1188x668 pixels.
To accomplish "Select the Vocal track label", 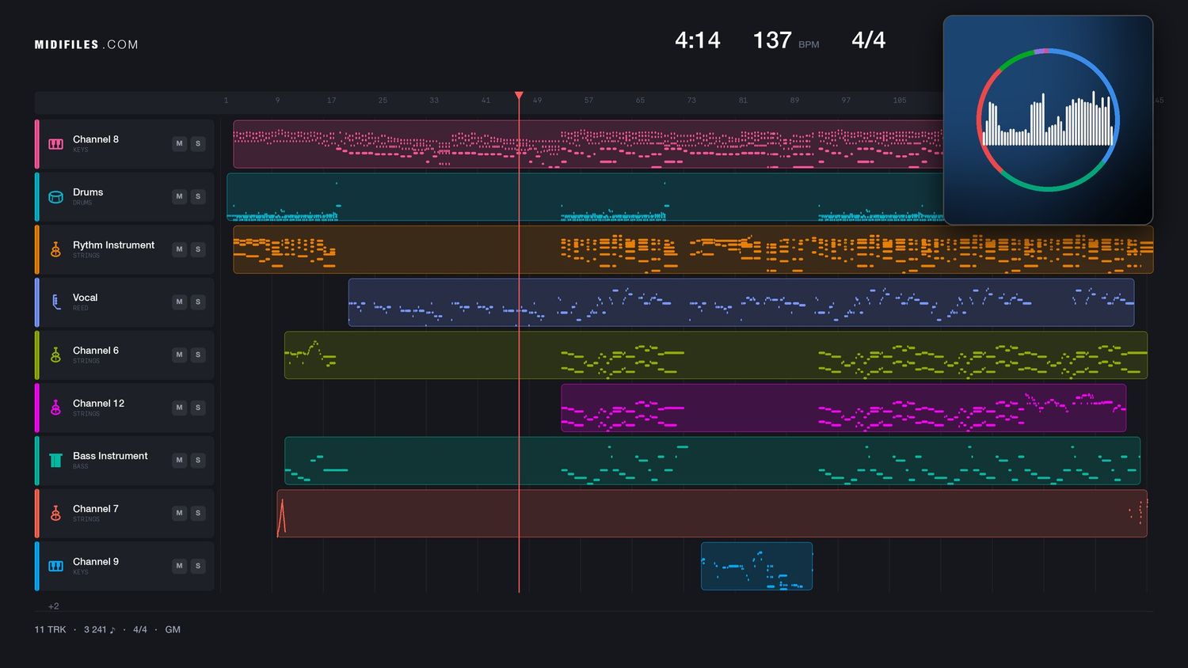I will point(86,298).
